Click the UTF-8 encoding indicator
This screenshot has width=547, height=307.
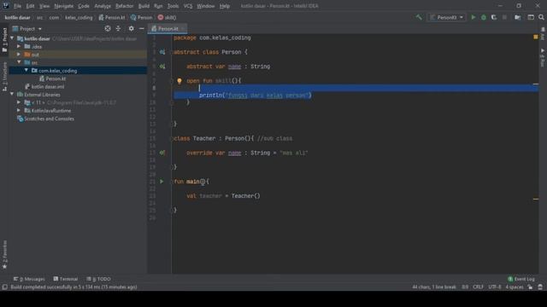494,287
